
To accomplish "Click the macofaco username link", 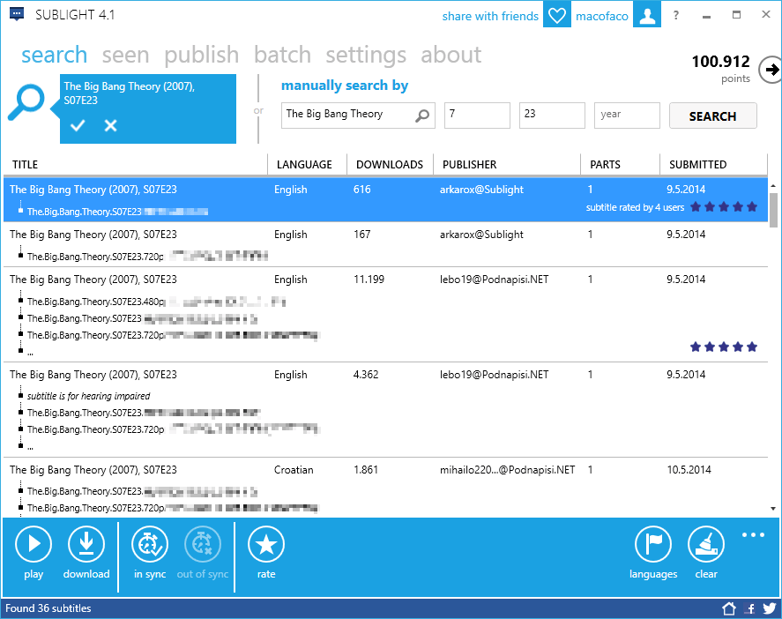I will click(x=602, y=16).
